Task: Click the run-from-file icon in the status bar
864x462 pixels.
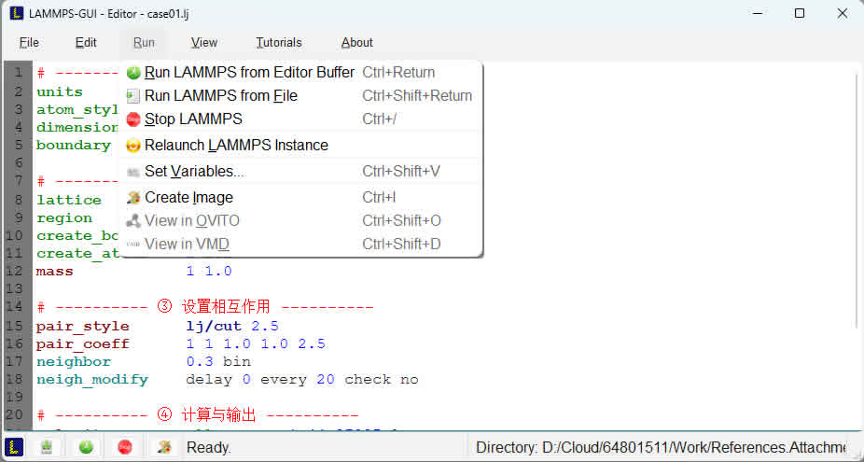Action: point(47,446)
